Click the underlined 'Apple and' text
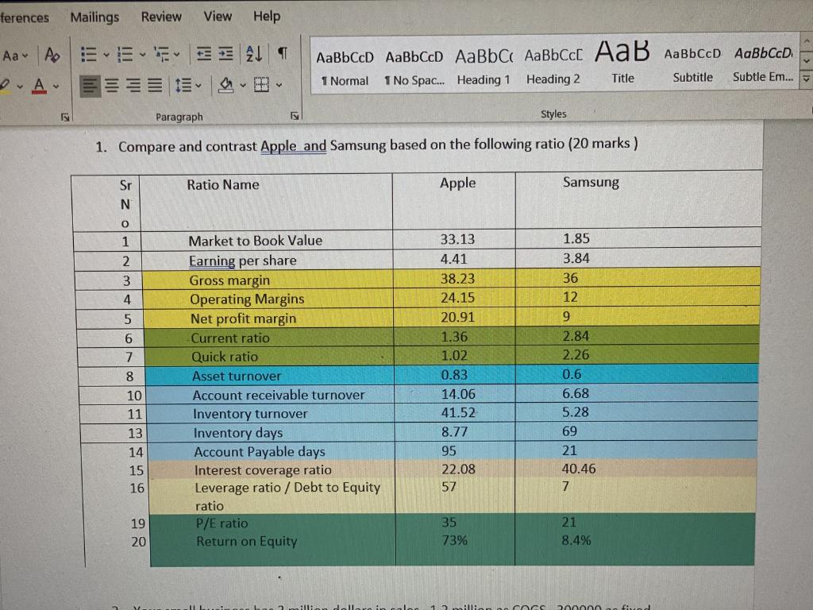This screenshot has width=813, height=610. click(293, 146)
